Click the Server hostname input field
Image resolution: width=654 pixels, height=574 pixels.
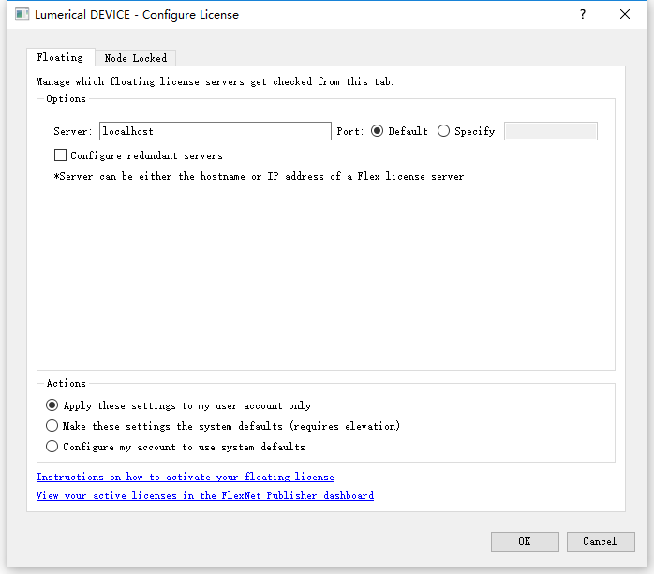pos(216,131)
